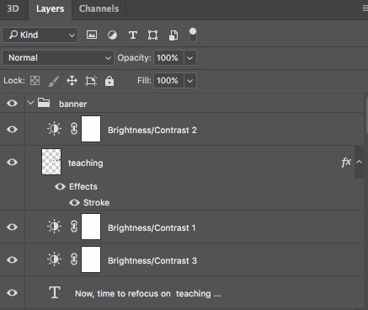
Task: Click lock position move icon
Action: pyautogui.click(x=72, y=81)
